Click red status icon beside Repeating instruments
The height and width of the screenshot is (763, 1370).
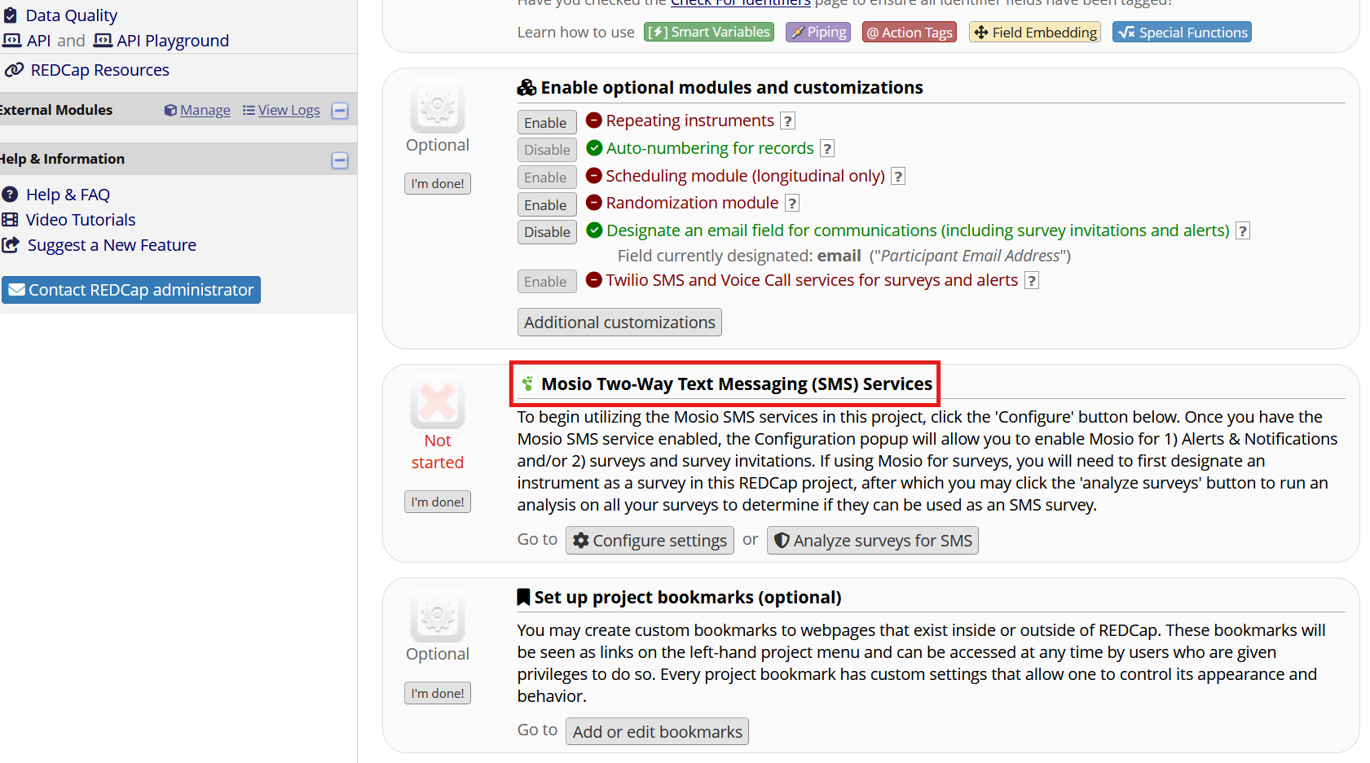(594, 121)
